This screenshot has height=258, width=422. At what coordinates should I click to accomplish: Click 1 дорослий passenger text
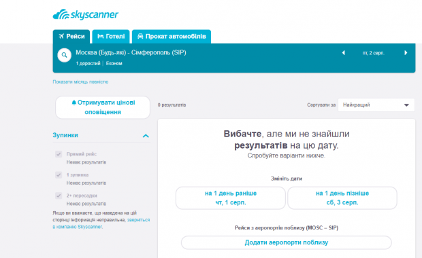point(88,63)
